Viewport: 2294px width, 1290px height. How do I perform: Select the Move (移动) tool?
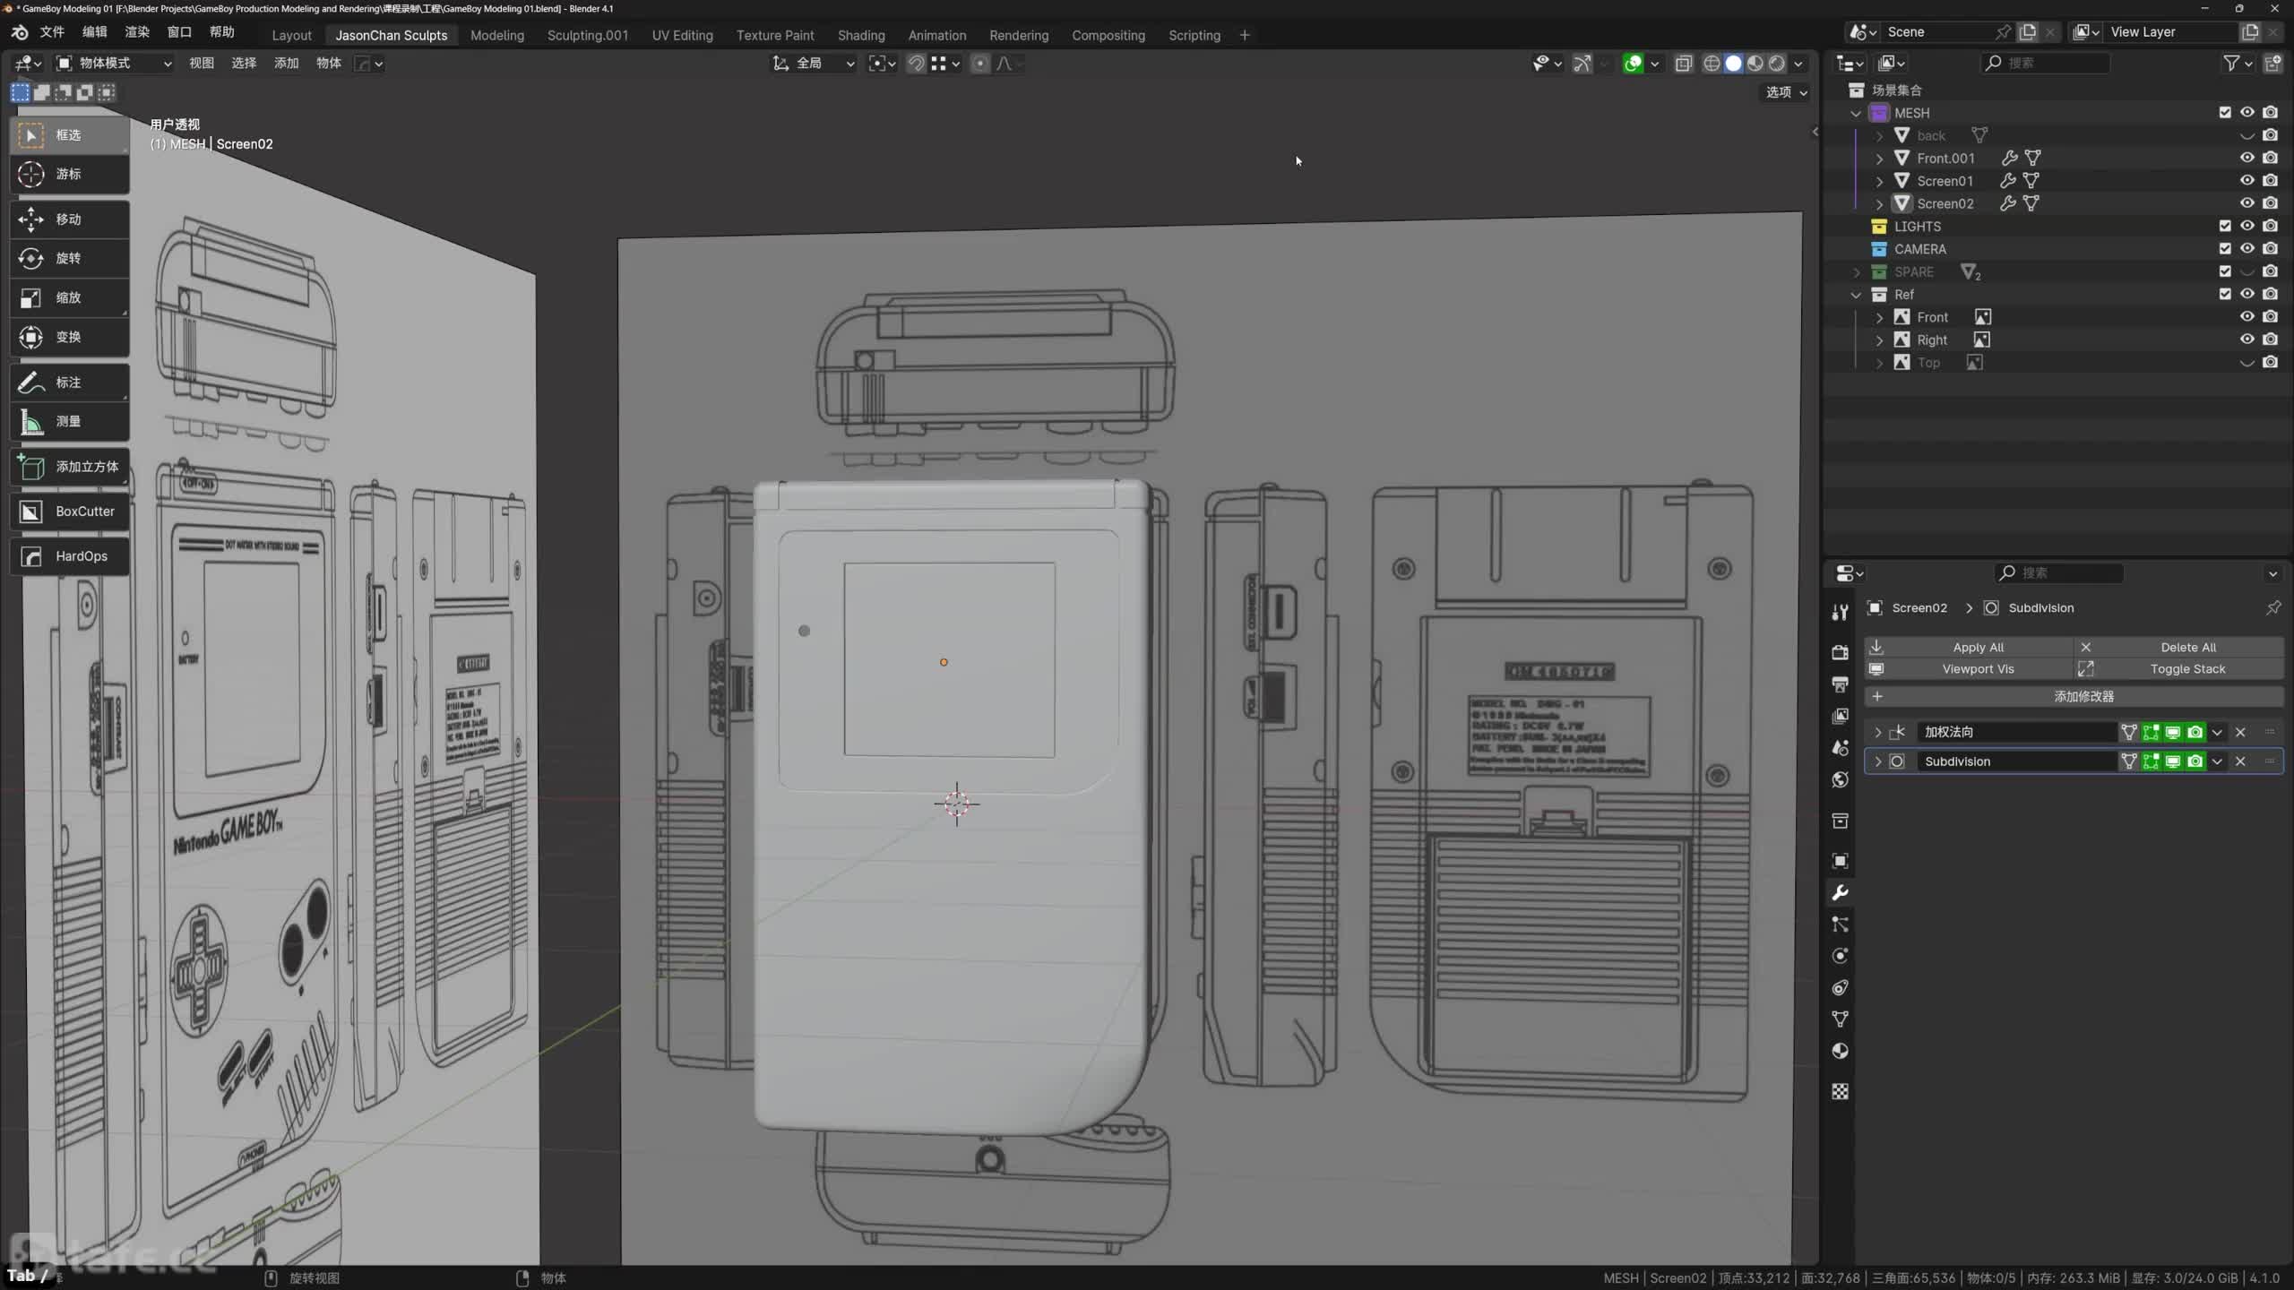[x=70, y=219]
